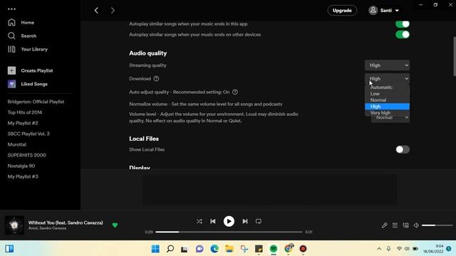Open taskbar search magnifier

(170, 249)
